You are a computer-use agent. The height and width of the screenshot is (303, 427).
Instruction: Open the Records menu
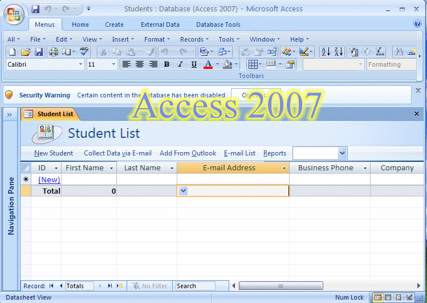tap(194, 39)
